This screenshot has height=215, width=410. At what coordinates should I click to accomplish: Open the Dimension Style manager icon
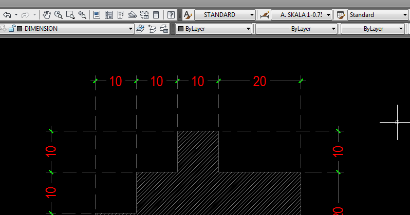[265, 15]
